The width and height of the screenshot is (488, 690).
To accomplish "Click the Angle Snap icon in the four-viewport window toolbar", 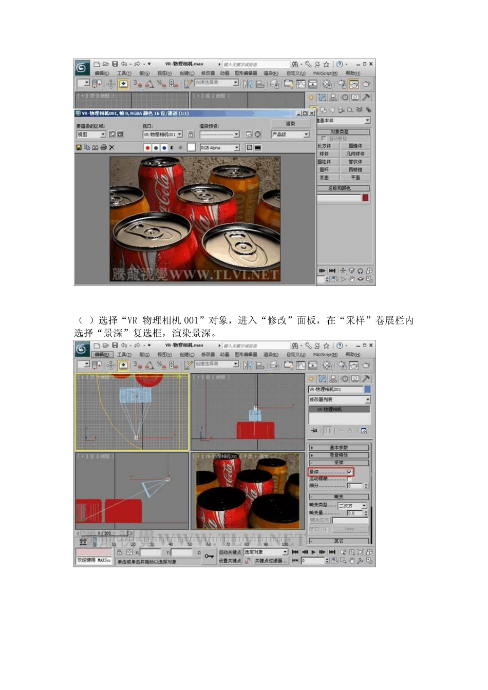I will point(149,366).
